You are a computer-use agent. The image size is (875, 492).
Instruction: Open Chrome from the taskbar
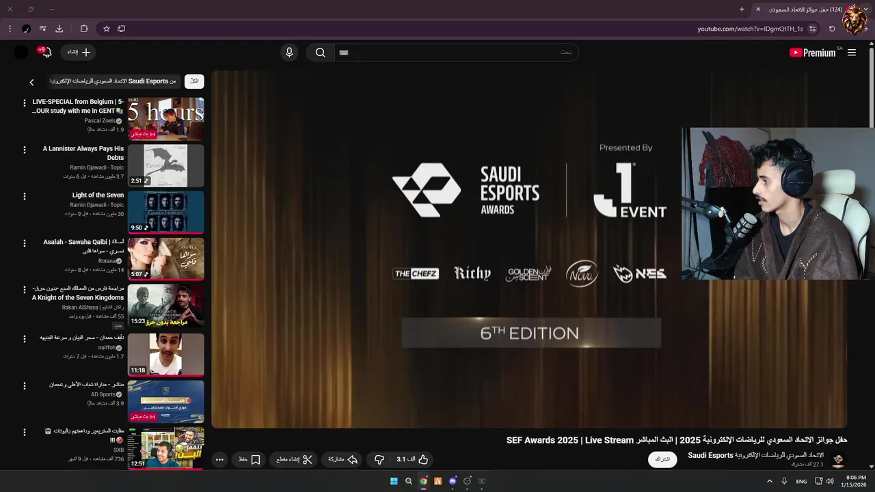pos(423,481)
